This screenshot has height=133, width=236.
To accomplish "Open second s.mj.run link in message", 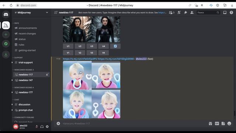I will coord(116,59).
